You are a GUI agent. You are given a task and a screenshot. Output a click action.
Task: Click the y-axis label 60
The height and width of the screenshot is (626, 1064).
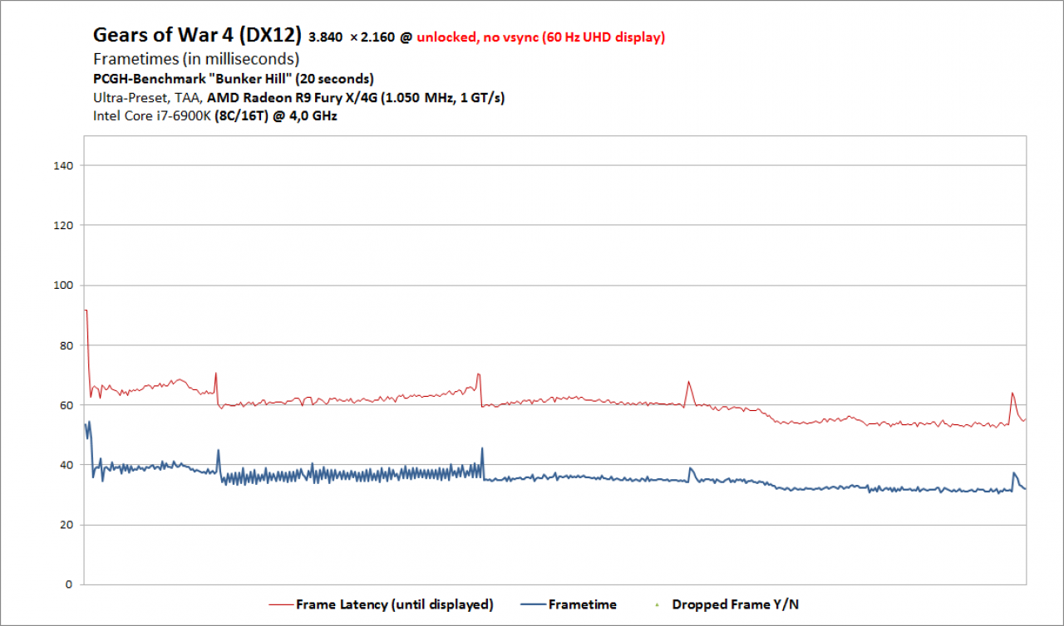pos(66,405)
